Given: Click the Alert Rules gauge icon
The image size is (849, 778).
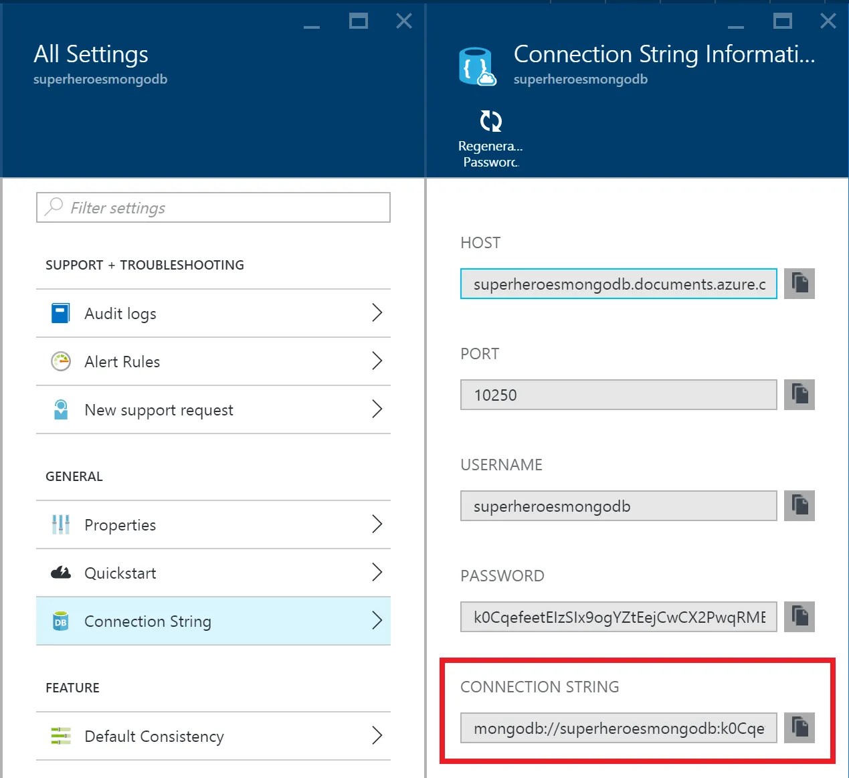Looking at the screenshot, I should click(x=61, y=361).
